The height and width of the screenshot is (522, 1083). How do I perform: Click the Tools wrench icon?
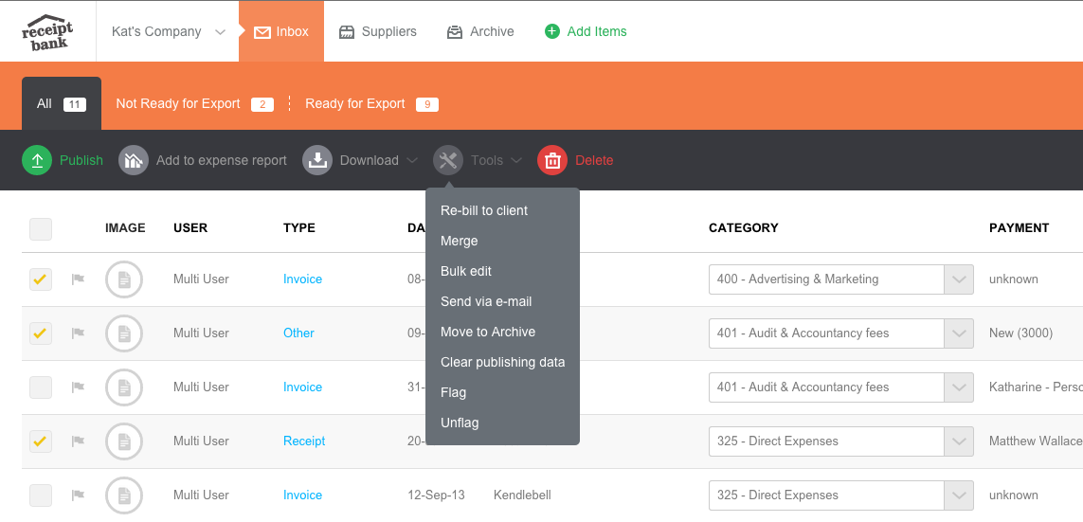point(448,160)
